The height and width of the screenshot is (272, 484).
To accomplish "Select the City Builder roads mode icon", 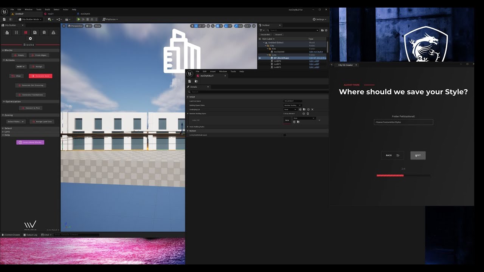I will [x=16, y=32].
